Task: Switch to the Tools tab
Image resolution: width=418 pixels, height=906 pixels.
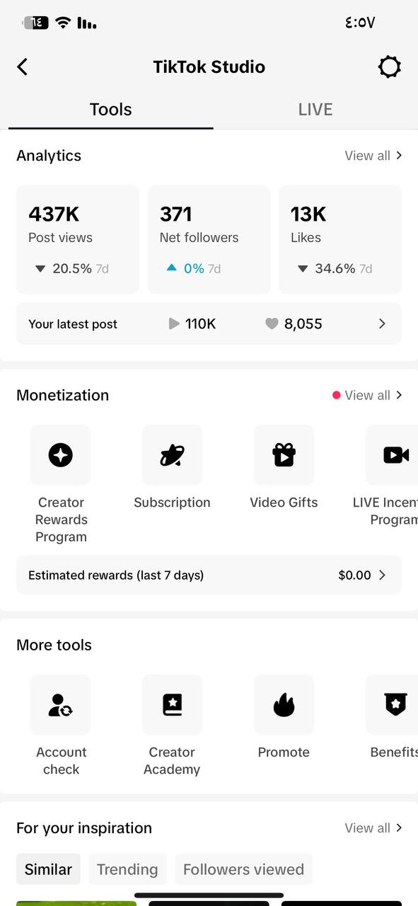Action: [110, 110]
